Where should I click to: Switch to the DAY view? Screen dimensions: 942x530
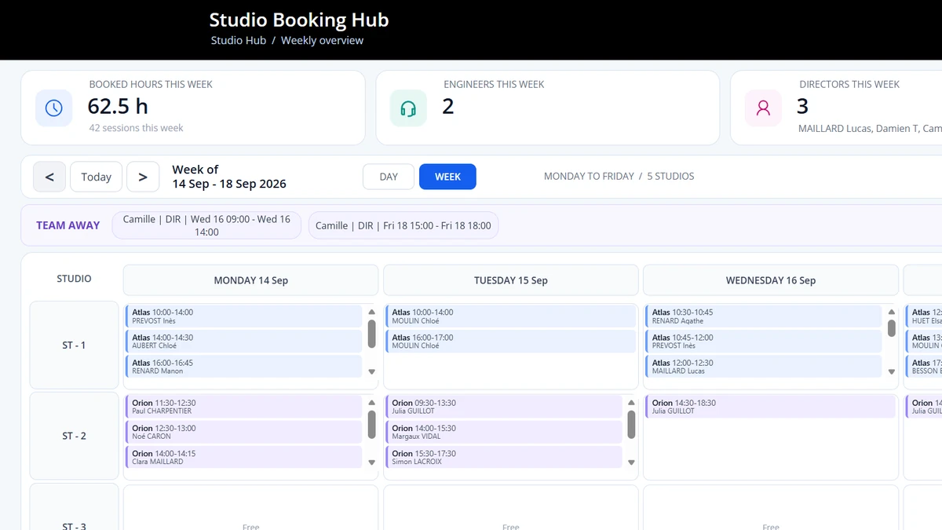point(389,177)
